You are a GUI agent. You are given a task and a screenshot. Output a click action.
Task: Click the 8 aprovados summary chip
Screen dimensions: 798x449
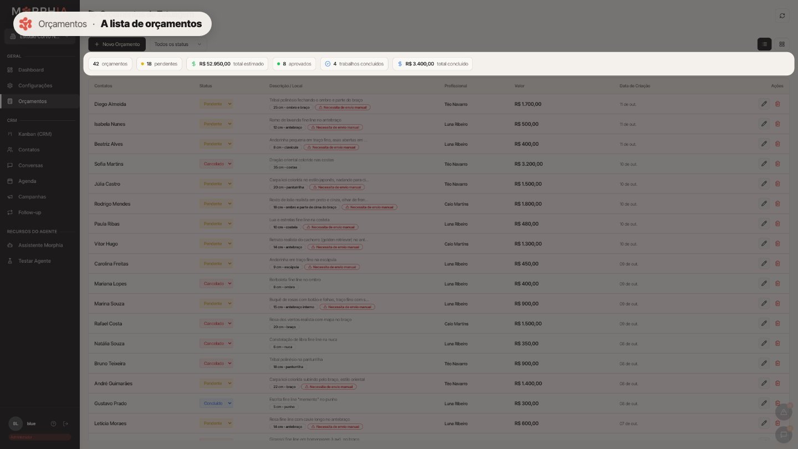(x=294, y=64)
